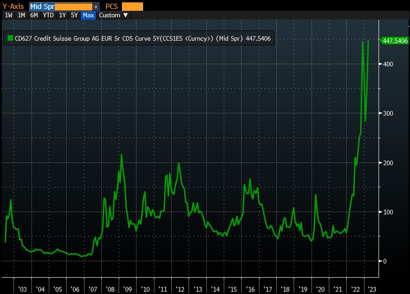Click the Mid Spr field text
The width and height of the screenshot is (410, 294).
42,7
